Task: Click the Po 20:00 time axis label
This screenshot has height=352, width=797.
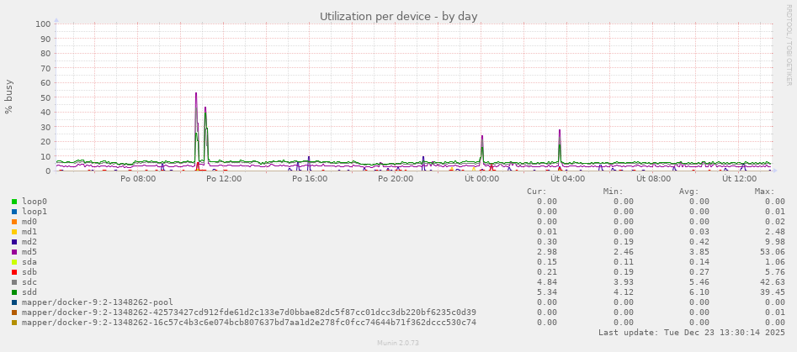Action: [396, 179]
